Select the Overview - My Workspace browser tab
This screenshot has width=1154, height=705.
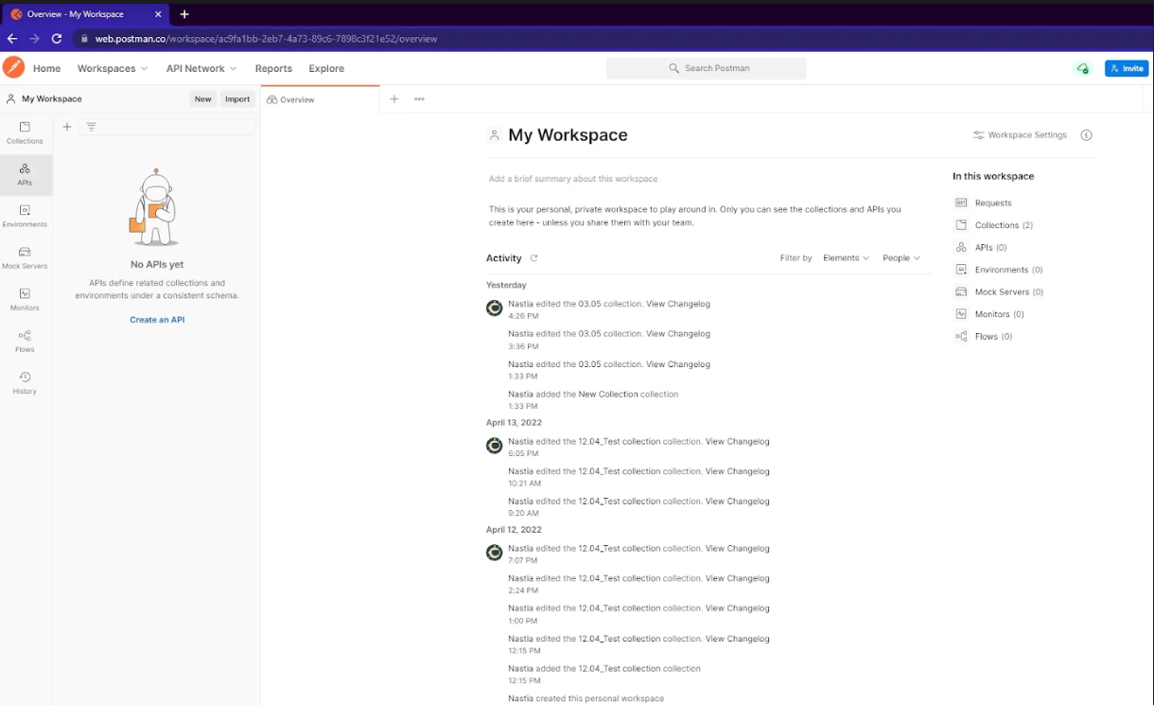[84, 14]
